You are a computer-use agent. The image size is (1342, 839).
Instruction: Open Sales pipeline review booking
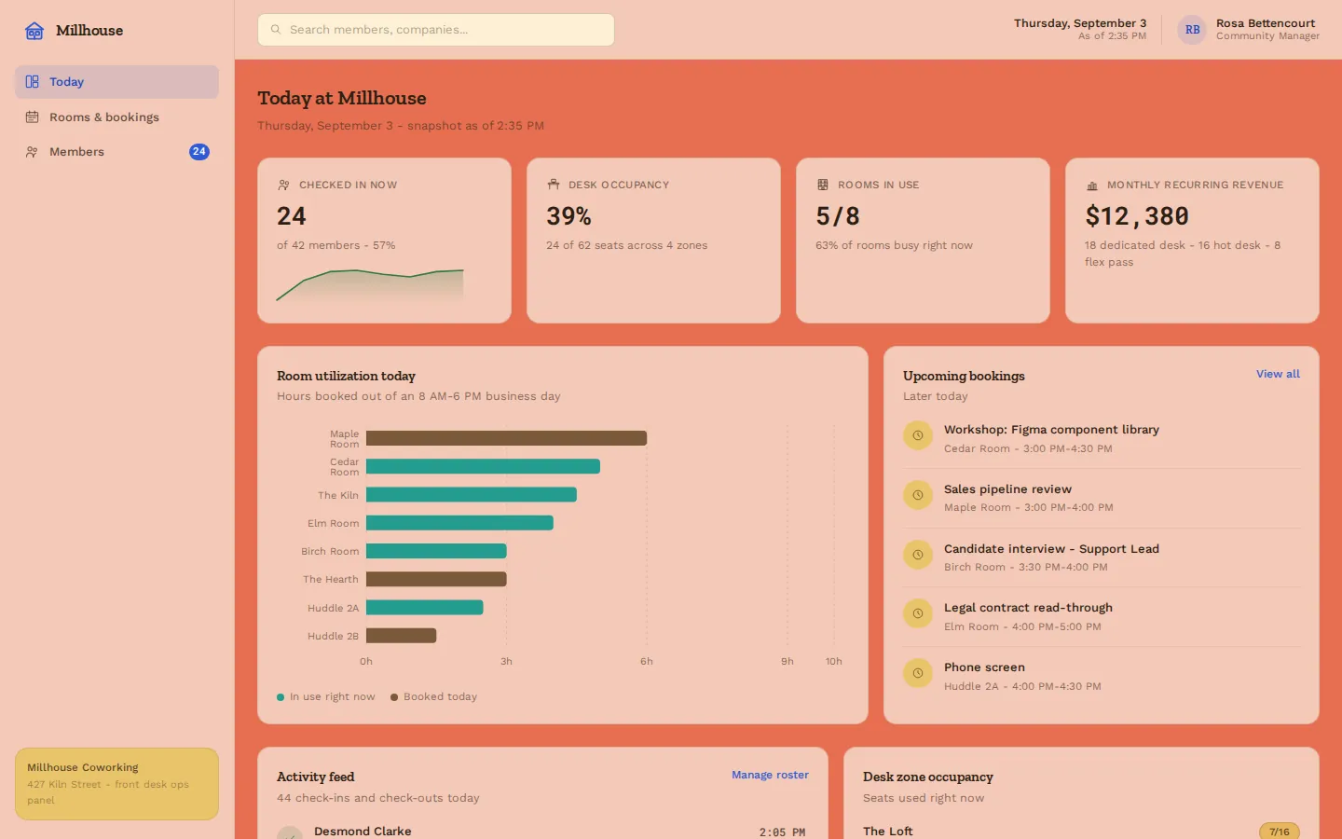(x=1102, y=498)
